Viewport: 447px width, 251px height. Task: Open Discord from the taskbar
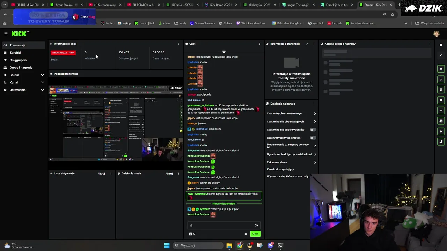270,245
